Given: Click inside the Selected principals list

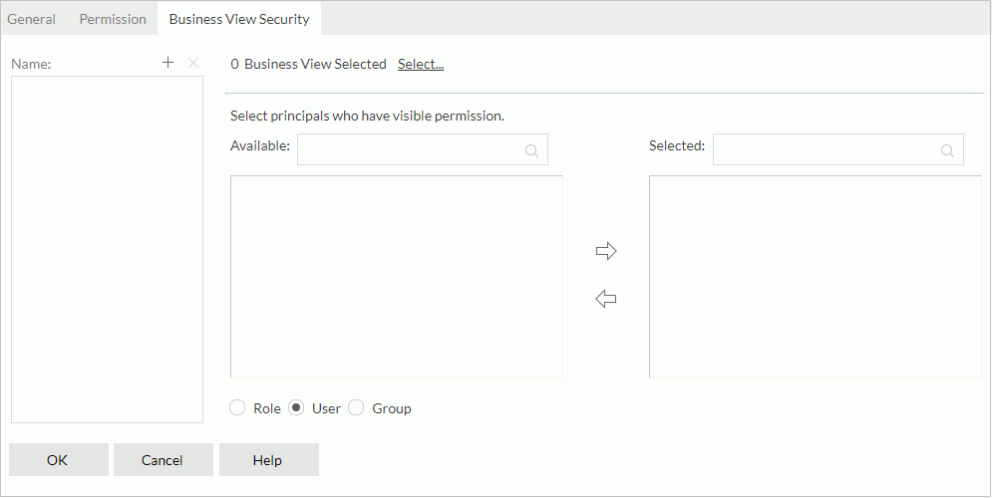Looking at the screenshot, I should tap(816, 277).
